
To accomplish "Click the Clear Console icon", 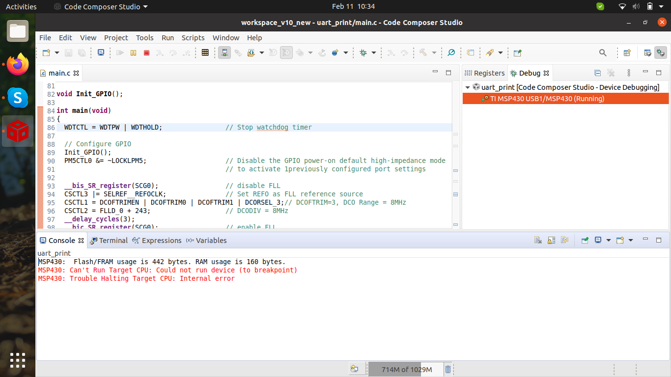I will 538,241.
